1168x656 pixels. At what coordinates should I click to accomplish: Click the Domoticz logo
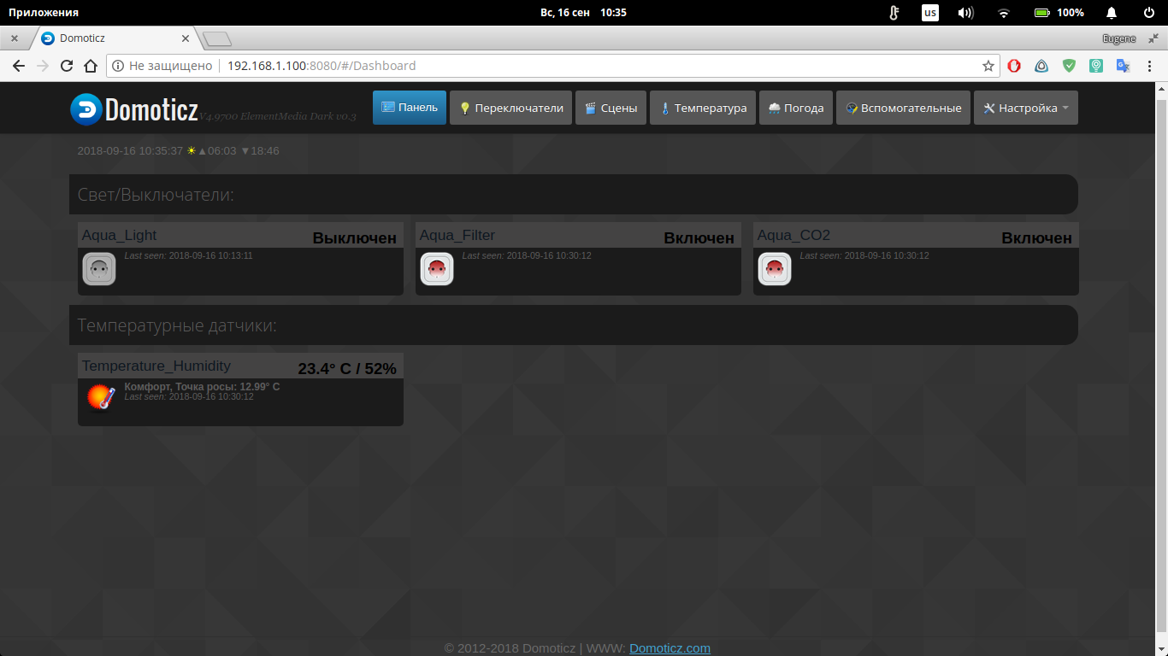pyautogui.click(x=134, y=108)
